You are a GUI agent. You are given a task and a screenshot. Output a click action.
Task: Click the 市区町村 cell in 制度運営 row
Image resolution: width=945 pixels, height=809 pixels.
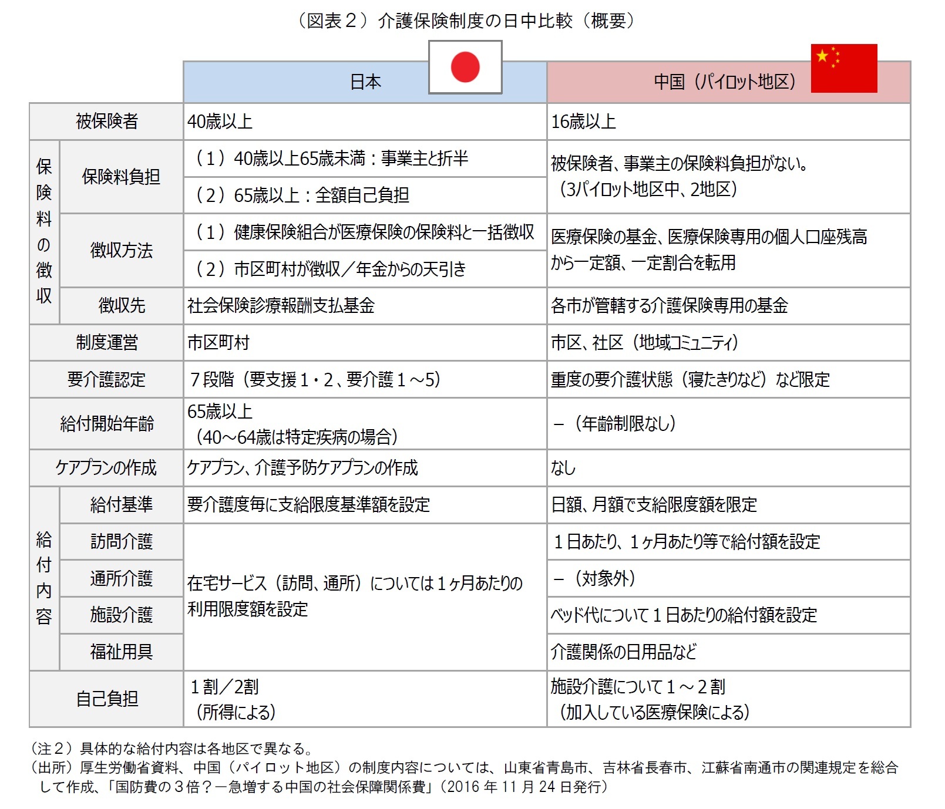(x=365, y=343)
